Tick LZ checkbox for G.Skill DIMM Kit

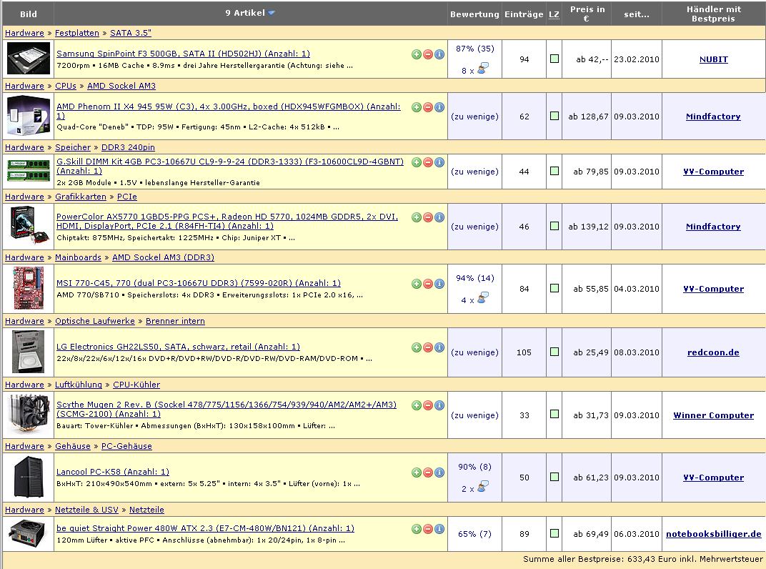[554, 171]
